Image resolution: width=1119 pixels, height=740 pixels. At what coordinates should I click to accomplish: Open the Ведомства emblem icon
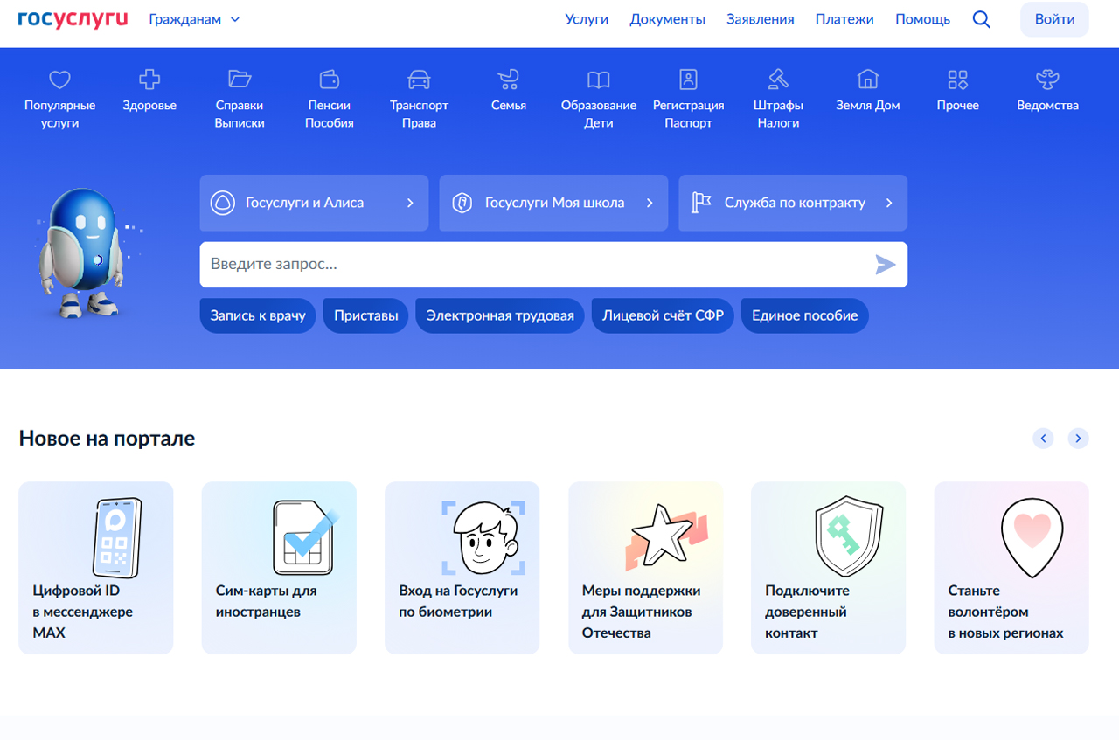(x=1046, y=80)
